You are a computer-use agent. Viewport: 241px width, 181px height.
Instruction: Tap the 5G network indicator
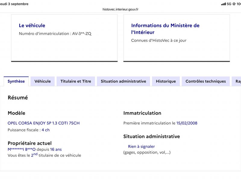point(229,4)
